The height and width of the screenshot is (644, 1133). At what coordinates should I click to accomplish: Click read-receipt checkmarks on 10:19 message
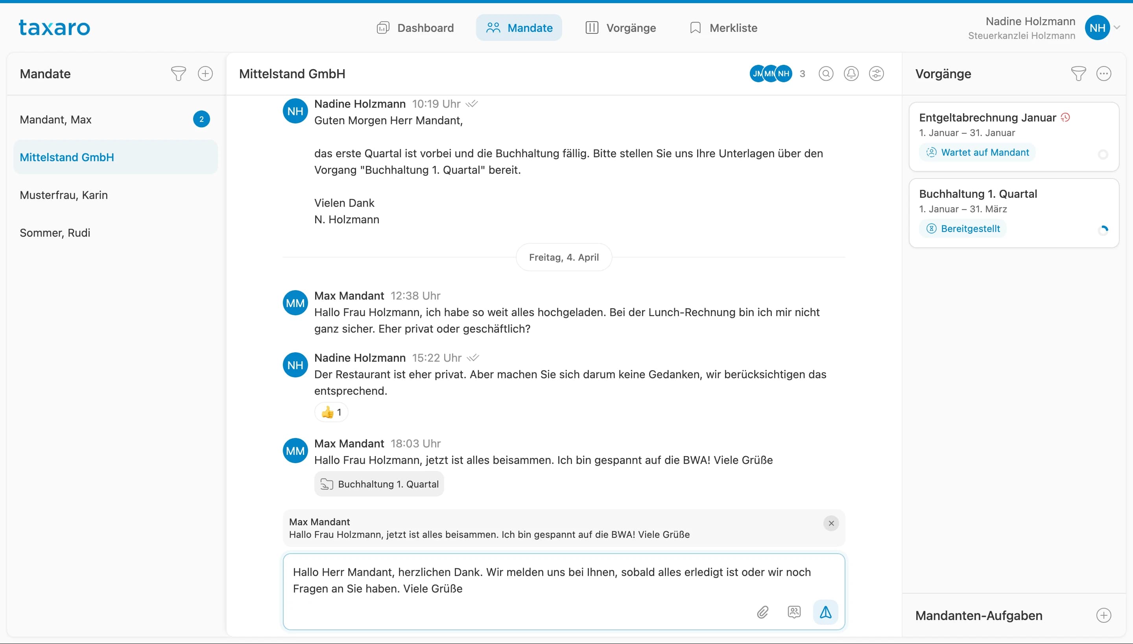[472, 104]
